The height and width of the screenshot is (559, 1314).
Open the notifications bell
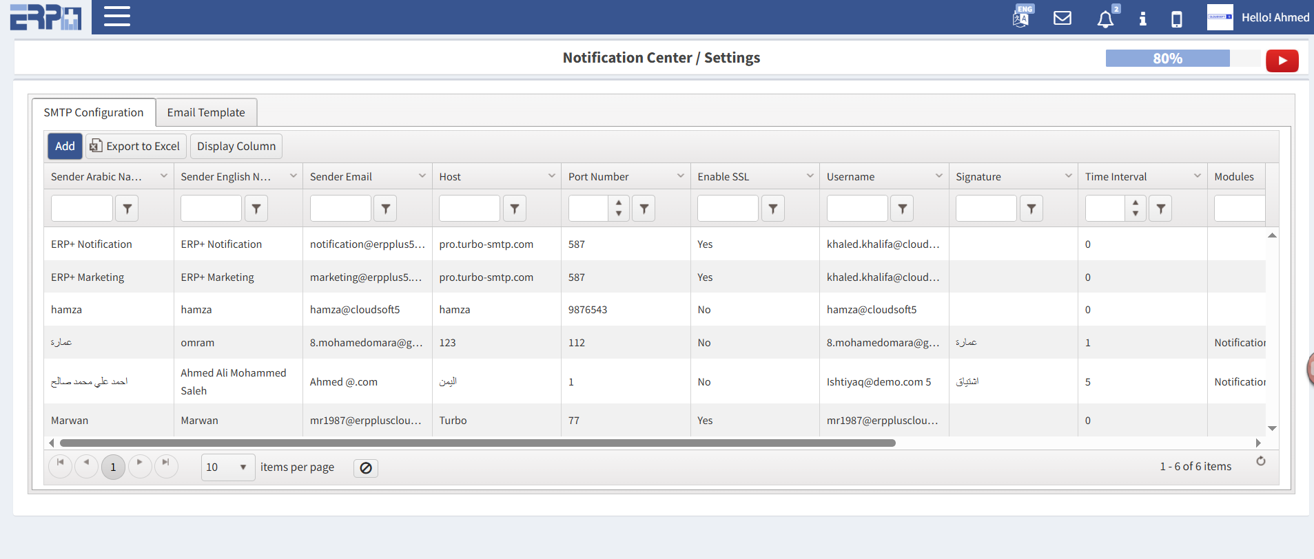tap(1105, 19)
